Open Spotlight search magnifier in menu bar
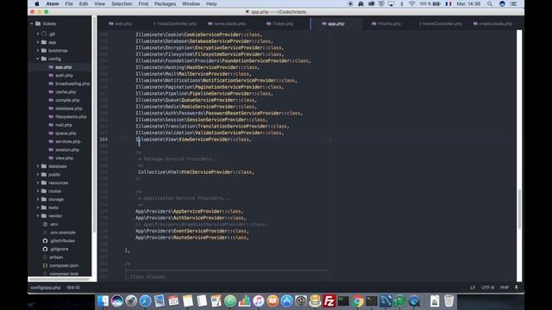552x310 pixels. pos(490,3)
